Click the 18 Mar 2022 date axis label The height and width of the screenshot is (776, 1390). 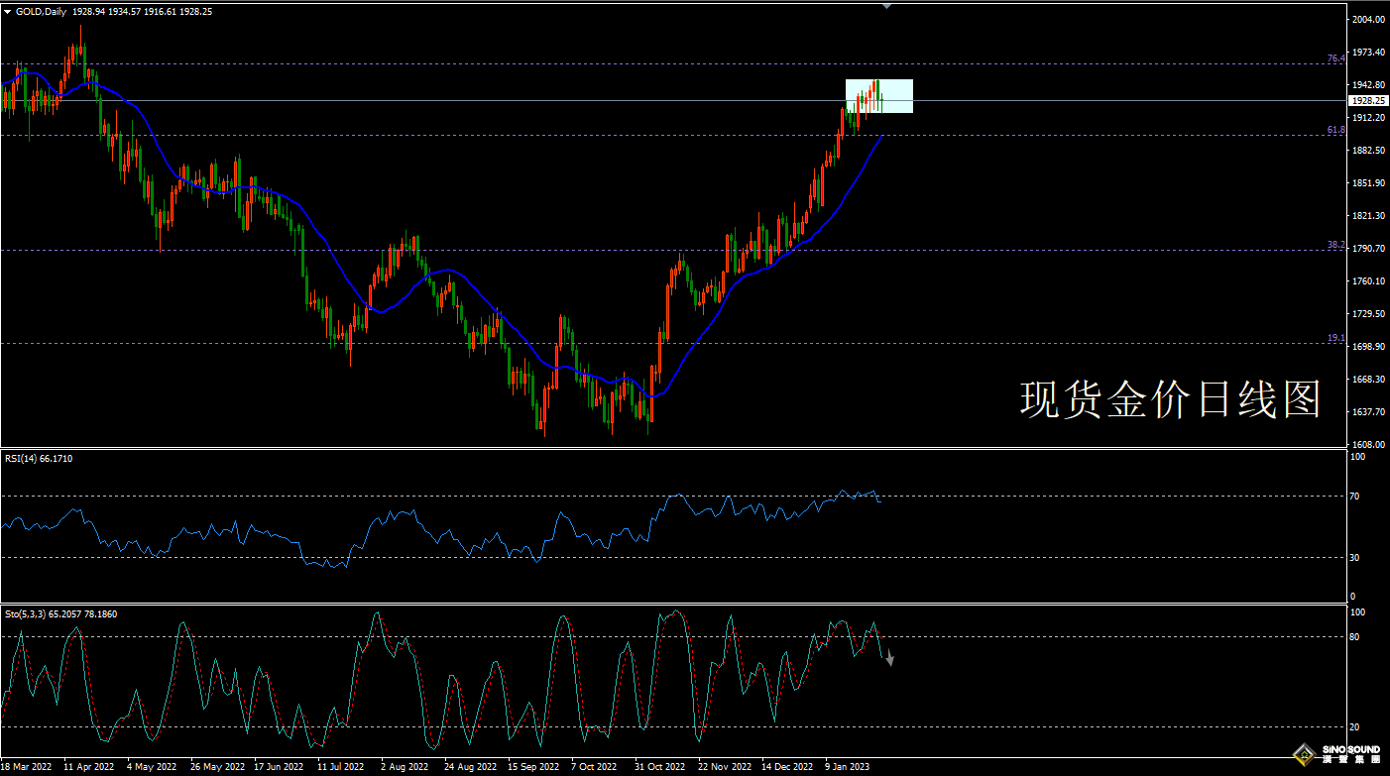(27, 766)
